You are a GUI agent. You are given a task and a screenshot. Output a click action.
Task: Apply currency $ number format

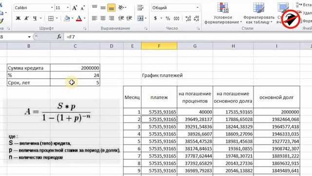pos(156,19)
